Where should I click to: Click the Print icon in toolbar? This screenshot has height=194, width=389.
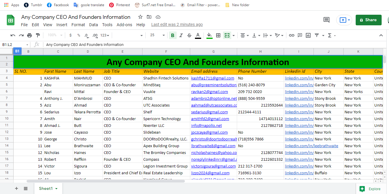(29, 35)
